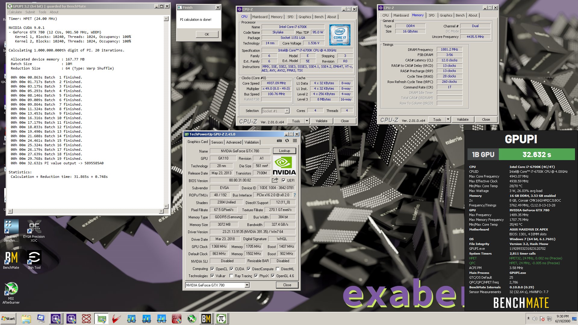Open the GPU-Z hamburger menu
Image resolution: width=578 pixels, height=325 pixels.
coord(295,141)
